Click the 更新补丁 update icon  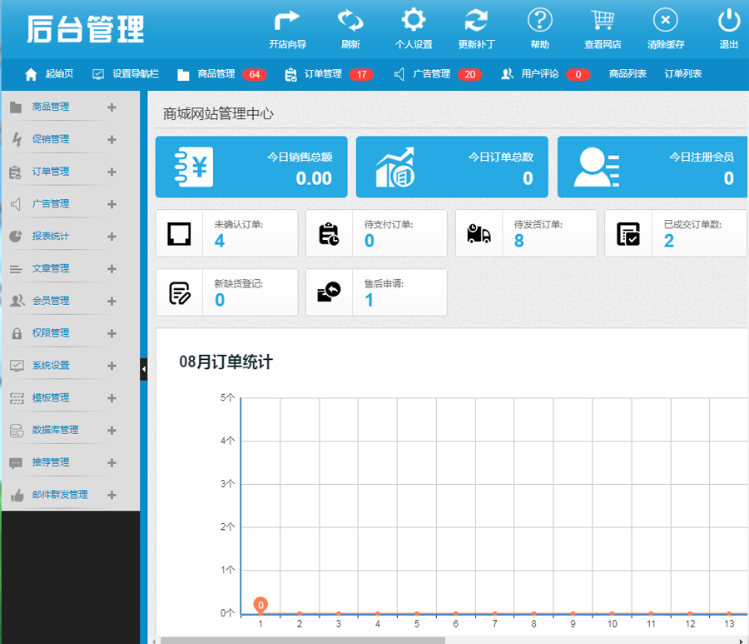click(x=476, y=21)
